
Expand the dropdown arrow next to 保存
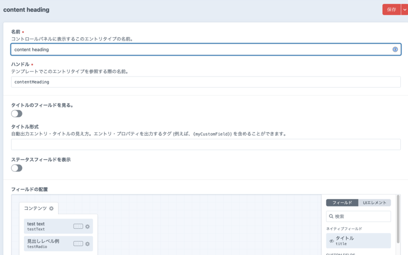(x=404, y=10)
